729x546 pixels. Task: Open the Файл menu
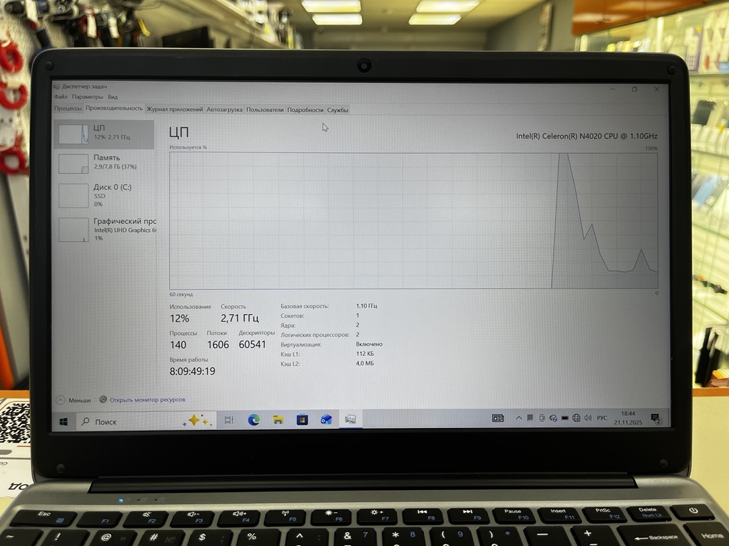tap(60, 97)
